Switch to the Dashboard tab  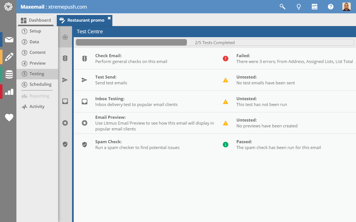coord(36,20)
